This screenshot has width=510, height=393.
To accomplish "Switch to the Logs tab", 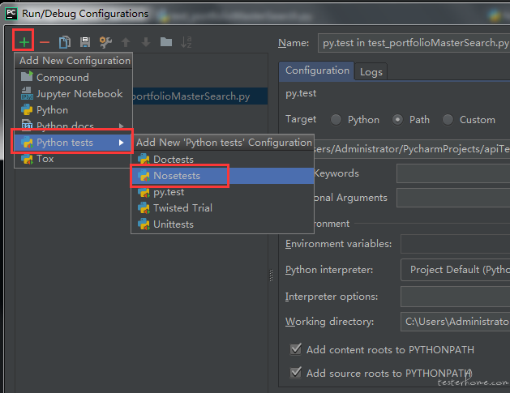I will [x=371, y=72].
